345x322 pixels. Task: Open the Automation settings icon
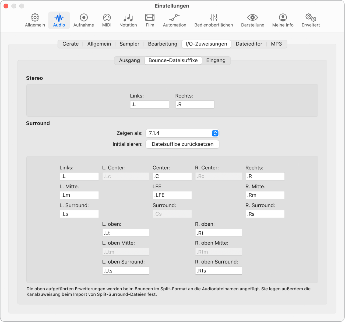174,20
